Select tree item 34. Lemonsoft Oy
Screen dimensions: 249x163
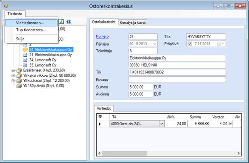click(43, 60)
